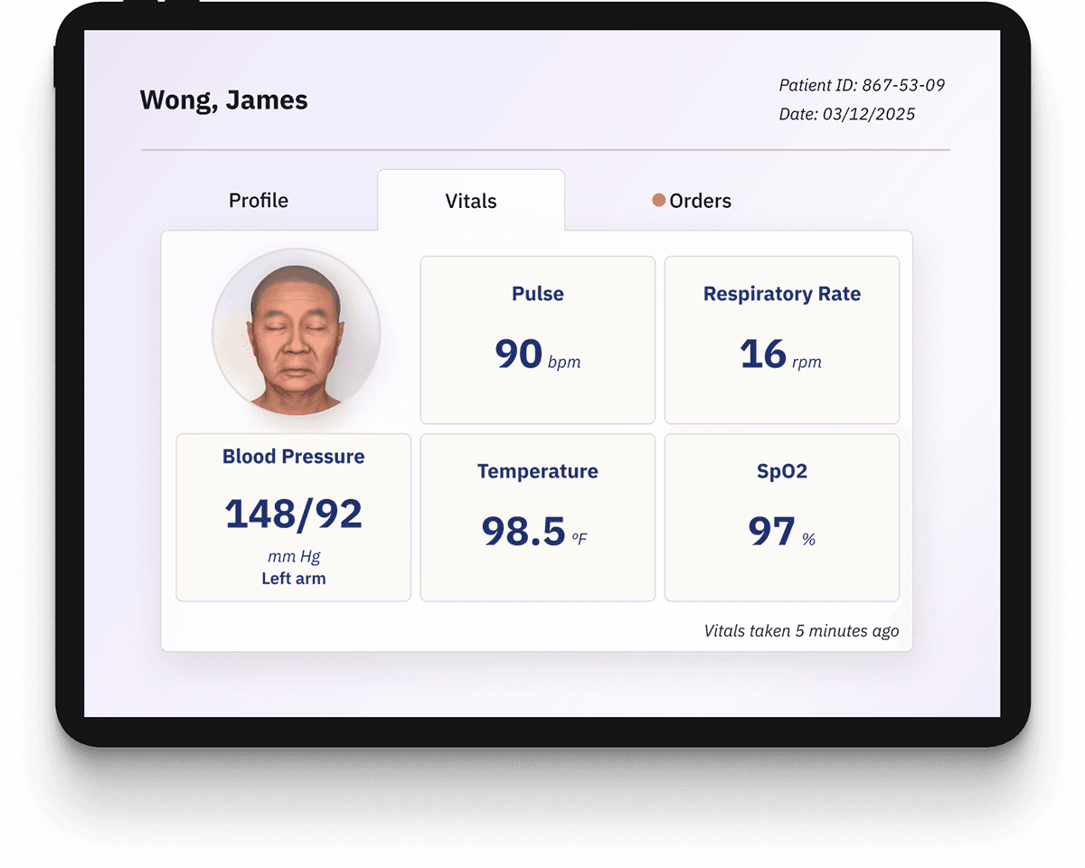
Task: Select the 97 % SpO2 value
Action: [x=781, y=532]
